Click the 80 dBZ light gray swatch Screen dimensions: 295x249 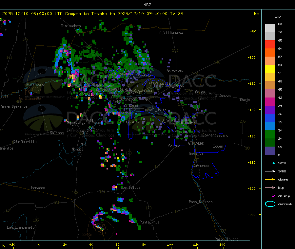coord(270,28)
